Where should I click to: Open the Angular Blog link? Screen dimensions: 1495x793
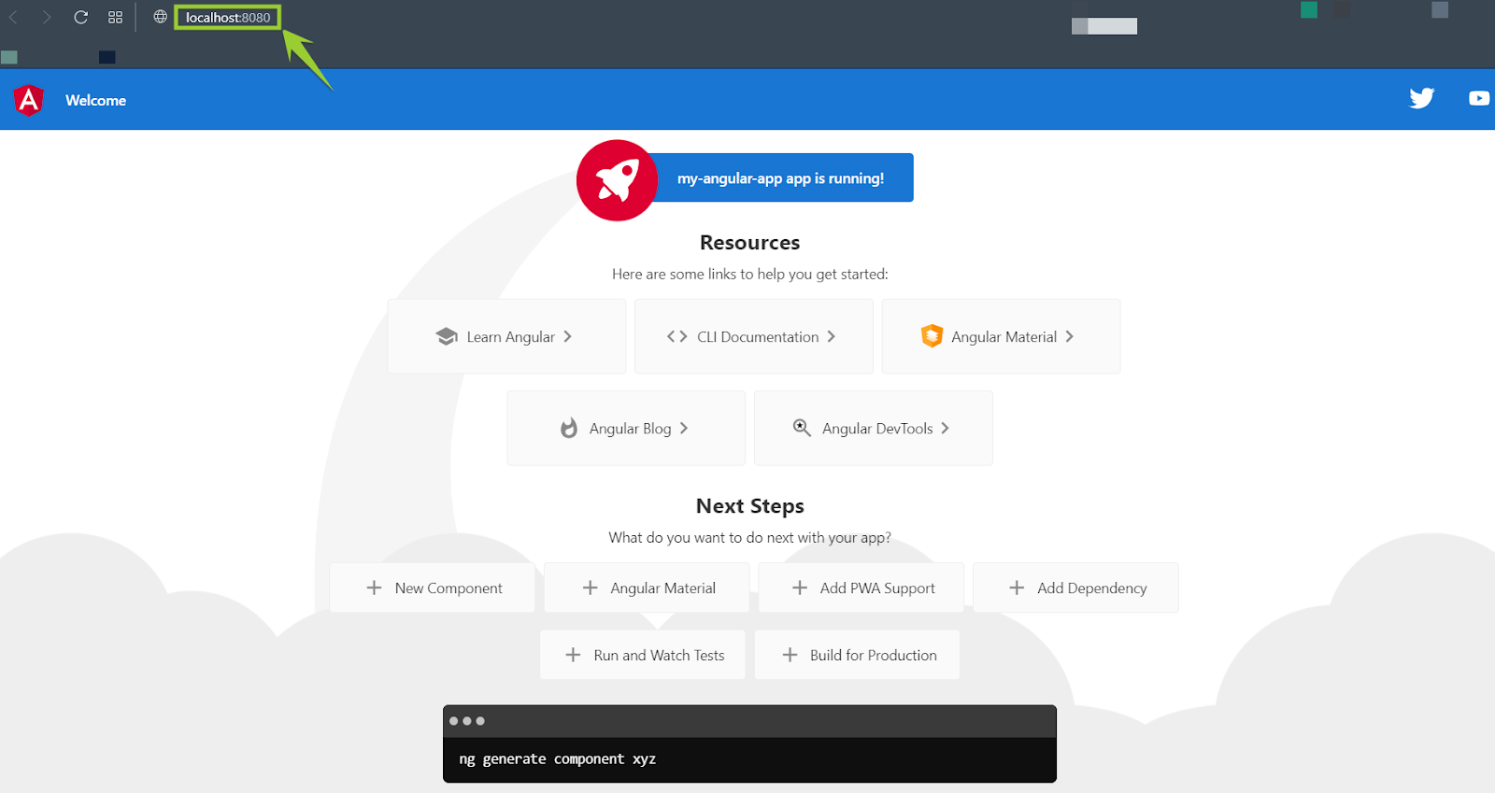(626, 428)
